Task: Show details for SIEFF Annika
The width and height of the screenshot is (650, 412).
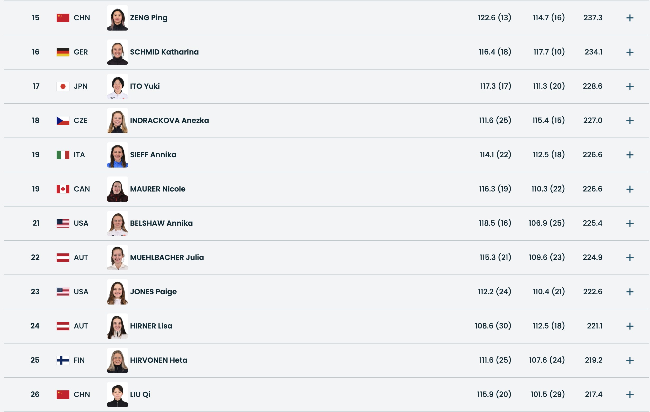Action: click(x=630, y=155)
